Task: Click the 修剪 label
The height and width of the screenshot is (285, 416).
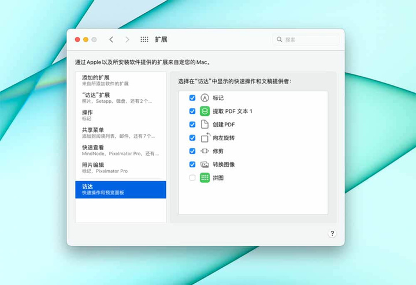Action: (218, 151)
